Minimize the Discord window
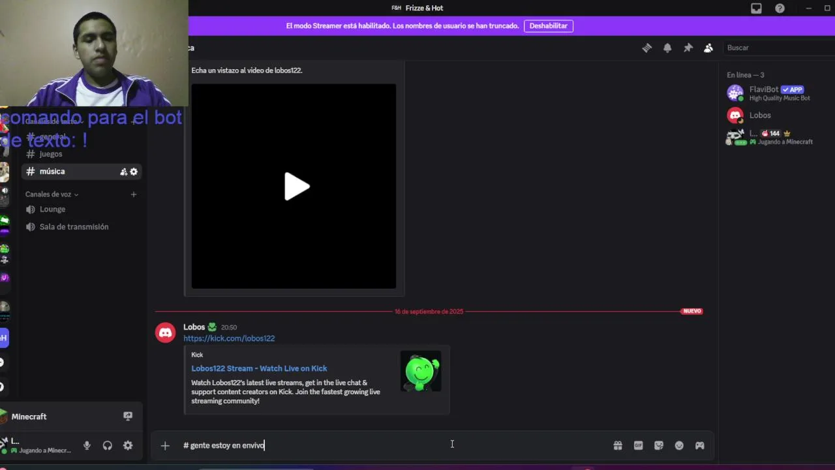 [809, 8]
